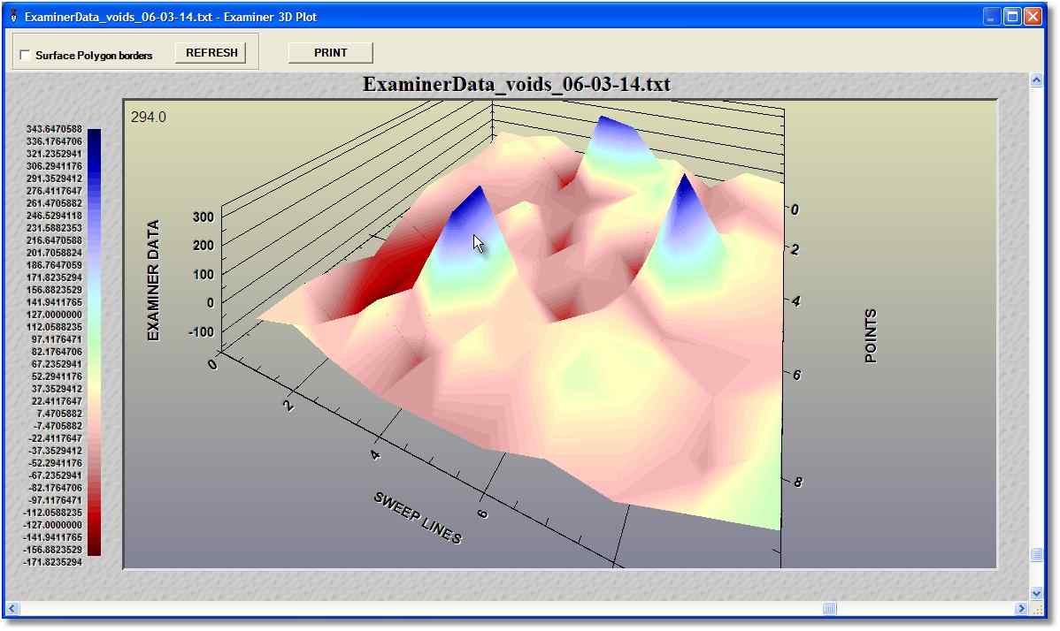Click the horizontal scrollbar right arrow

[x=1022, y=608]
